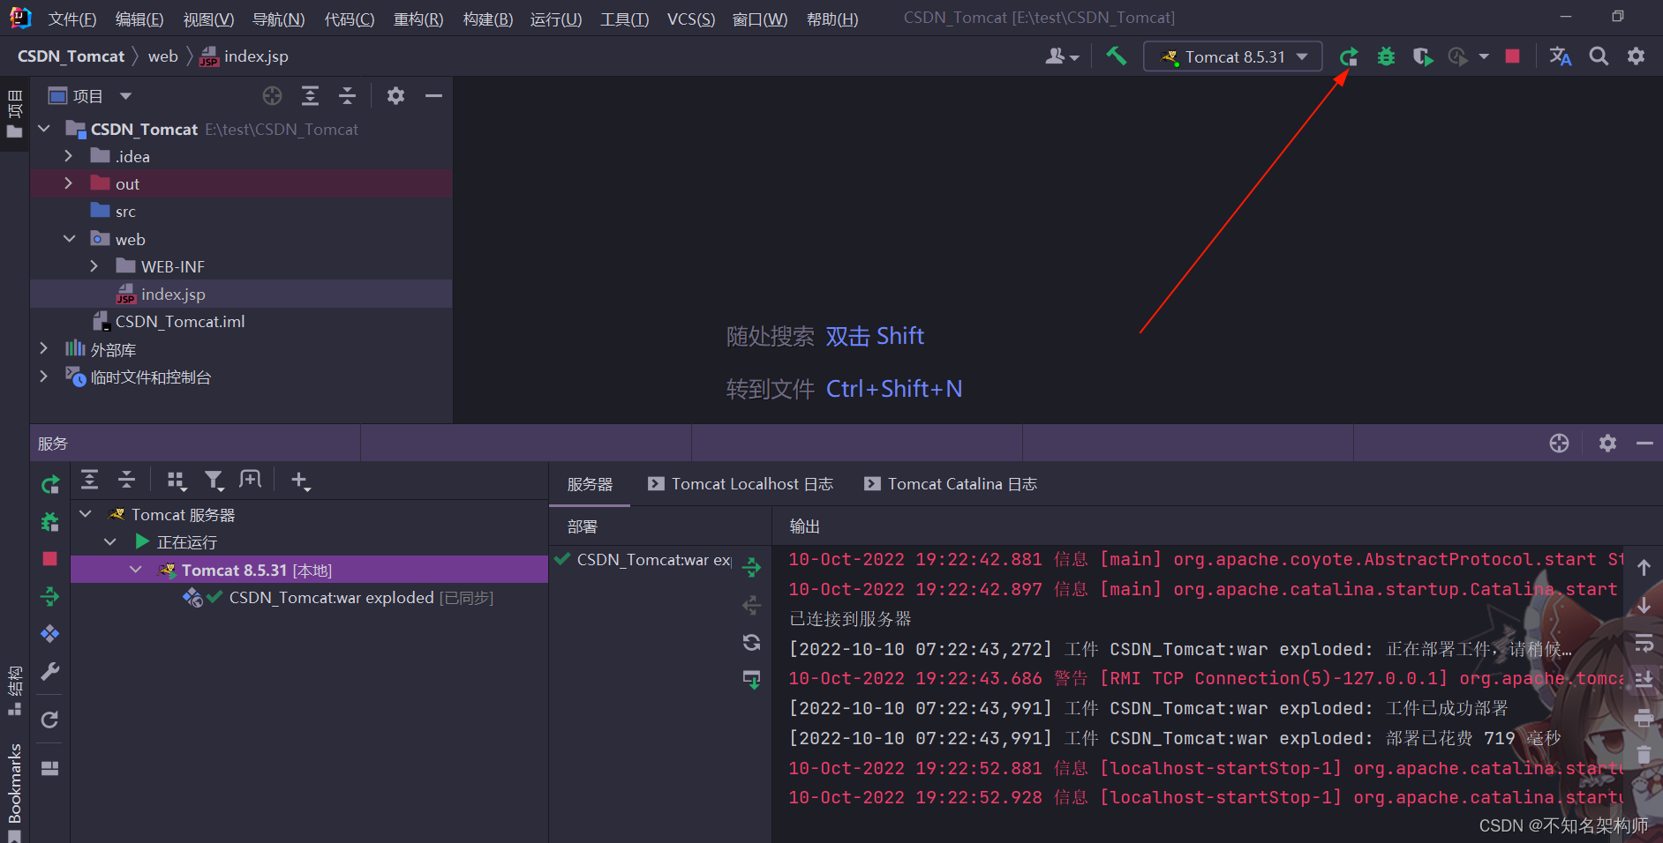
Task: Open settings from the top toolbar gear
Action: pyautogui.click(x=1636, y=56)
